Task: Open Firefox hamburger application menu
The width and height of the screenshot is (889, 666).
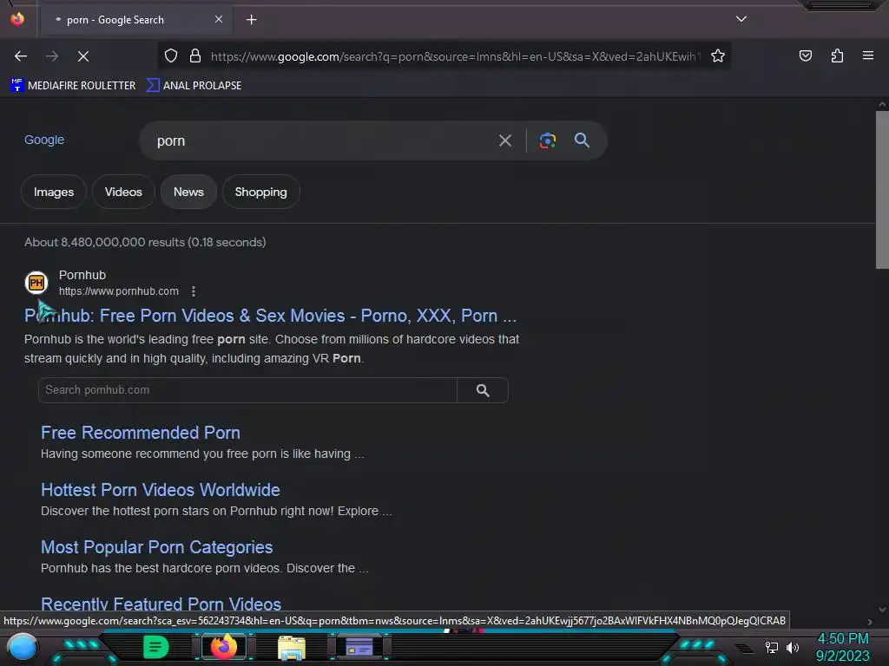Action: point(868,55)
